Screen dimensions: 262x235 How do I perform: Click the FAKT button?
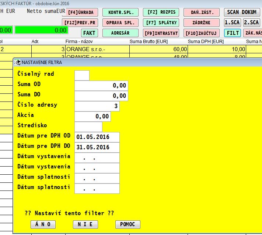pos(90,33)
